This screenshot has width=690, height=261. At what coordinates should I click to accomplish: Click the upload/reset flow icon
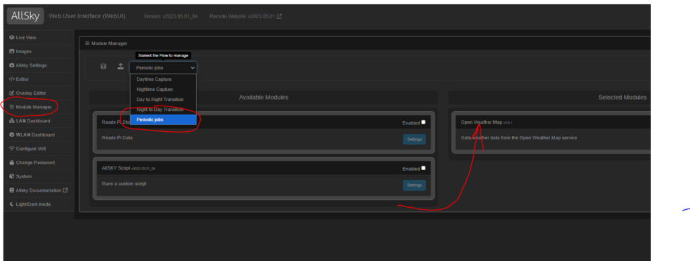point(120,67)
